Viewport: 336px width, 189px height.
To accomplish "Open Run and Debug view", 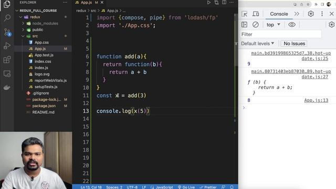I will [7, 46].
